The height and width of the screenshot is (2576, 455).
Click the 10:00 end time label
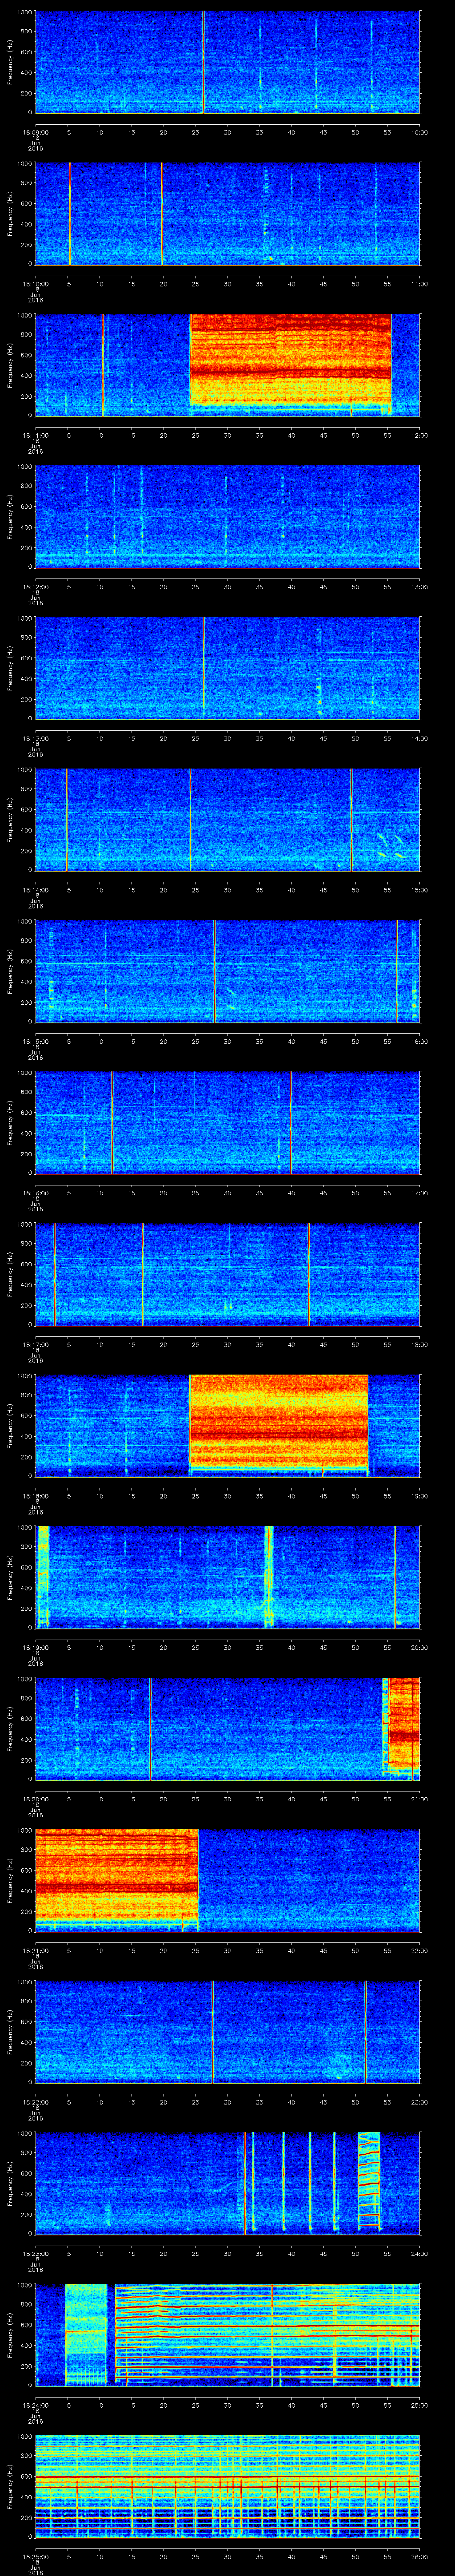[x=419, y=132]
